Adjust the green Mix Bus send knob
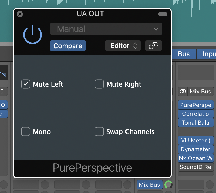This screenshot has width=216, height=193. click(169, 184)
